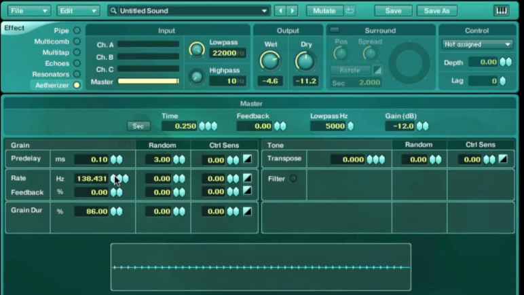Click the icon next to Mutate button

pos(350,11)
